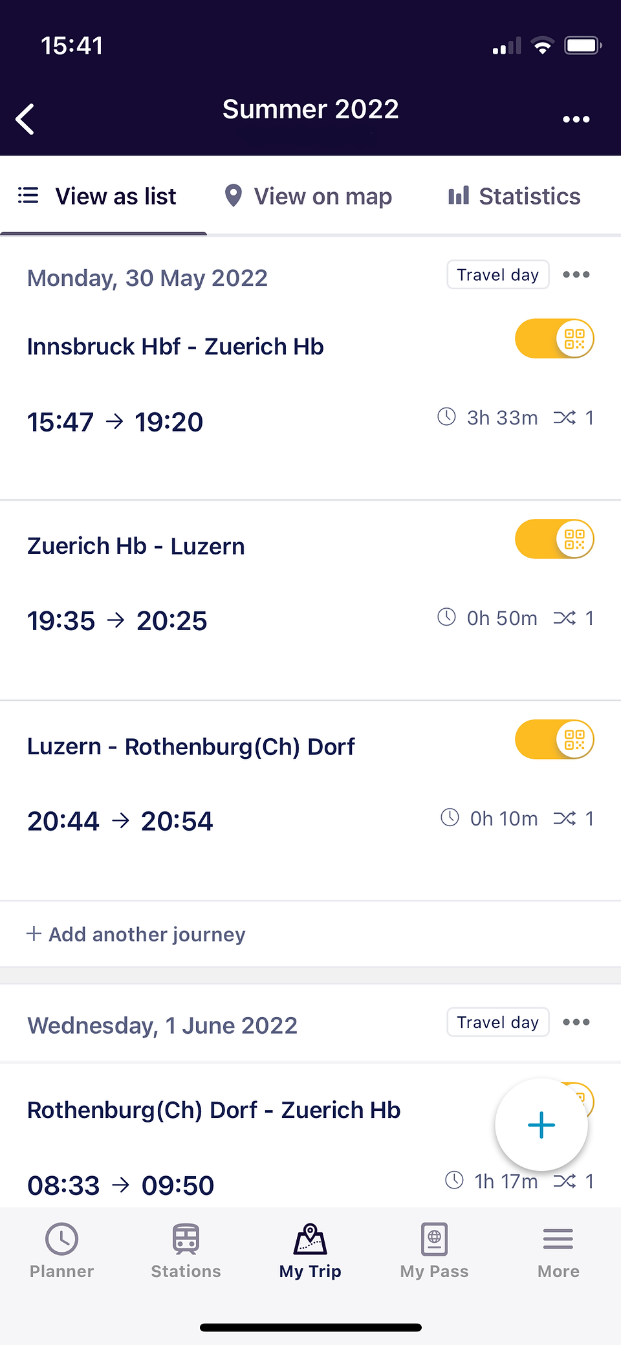Open options for Wednesday, 1 June 2022
Viewport: 621px width, 1345px height.
click(576, 1022)
